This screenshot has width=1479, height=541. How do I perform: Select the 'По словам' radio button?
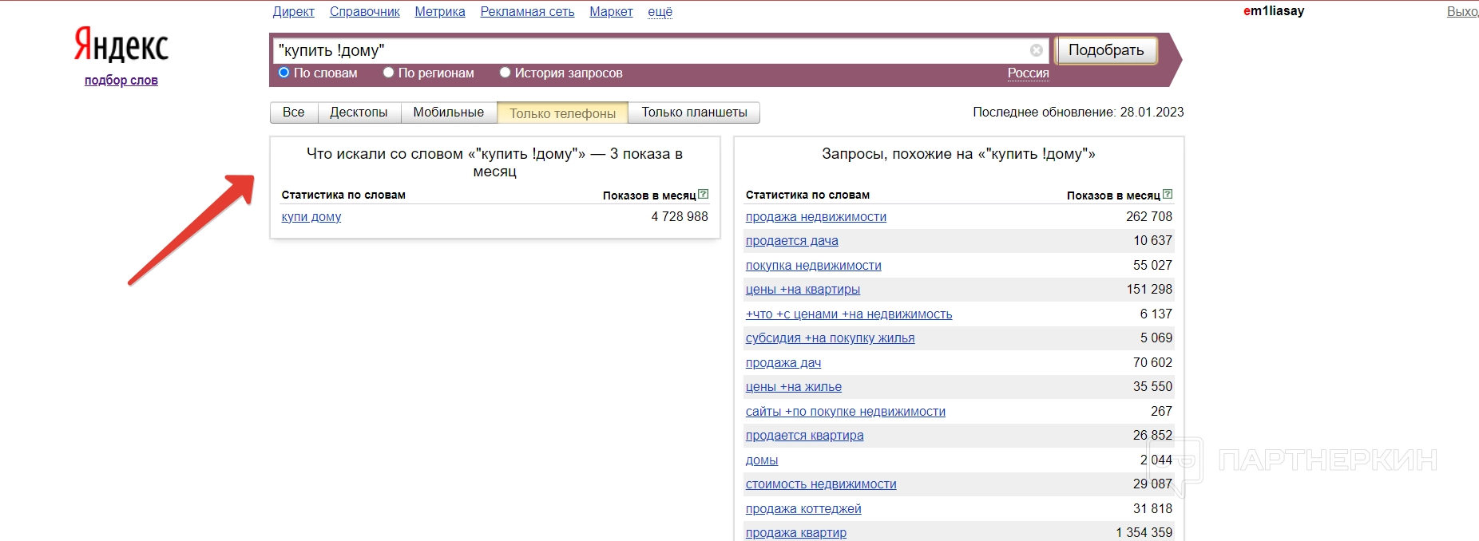point(284,73)
